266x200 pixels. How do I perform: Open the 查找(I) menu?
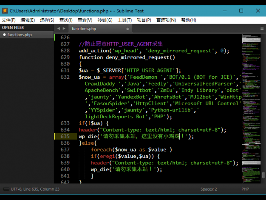pyautogui.click(x=66, y=20)
